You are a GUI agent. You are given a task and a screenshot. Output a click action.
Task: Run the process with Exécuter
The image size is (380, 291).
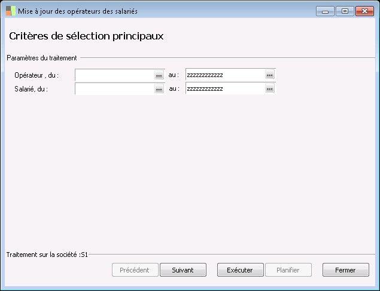pos(241,270)
